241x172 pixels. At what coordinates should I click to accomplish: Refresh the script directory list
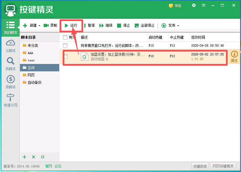tap(42, 157)
